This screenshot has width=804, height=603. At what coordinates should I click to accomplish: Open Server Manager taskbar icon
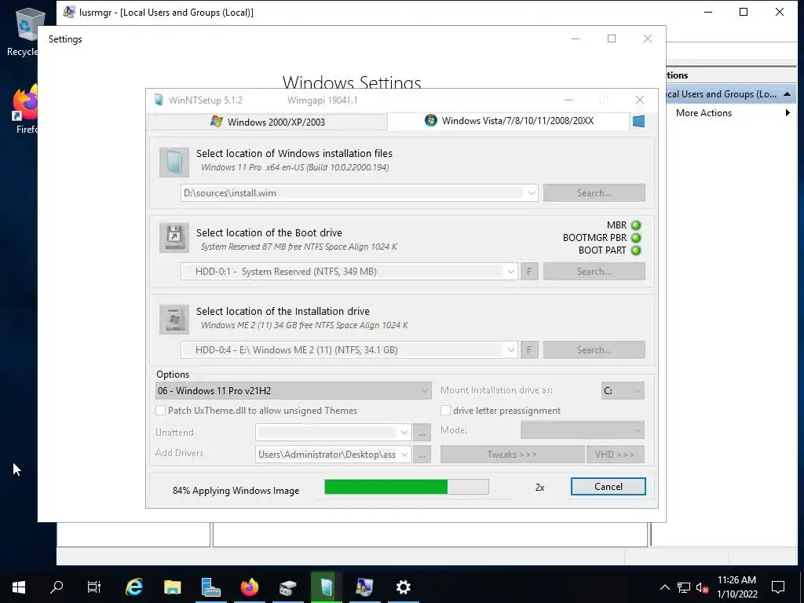click(210, 587)
